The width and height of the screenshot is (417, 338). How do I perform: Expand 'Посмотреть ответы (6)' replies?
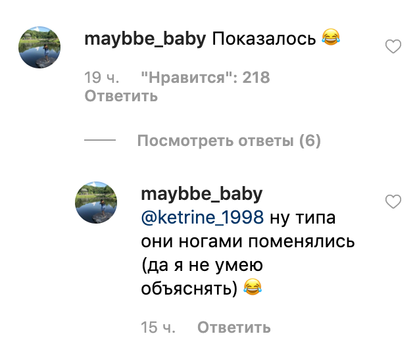[228, 141]
